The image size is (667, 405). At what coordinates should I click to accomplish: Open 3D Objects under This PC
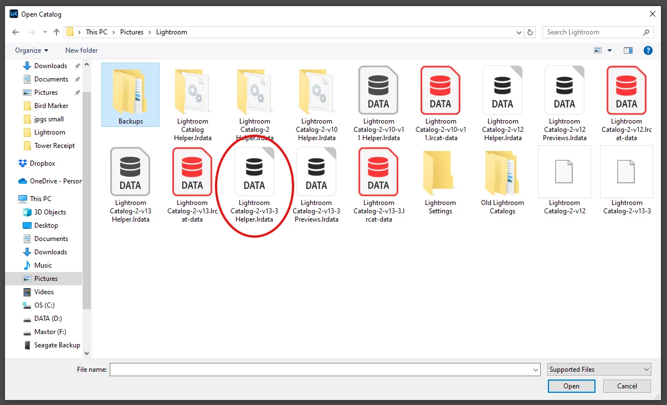pos(50,212)
